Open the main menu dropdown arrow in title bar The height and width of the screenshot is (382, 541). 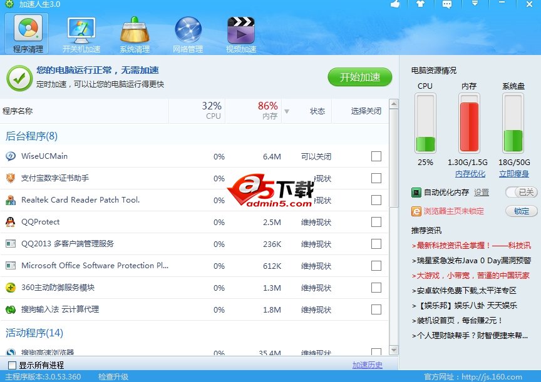point(475,4)
